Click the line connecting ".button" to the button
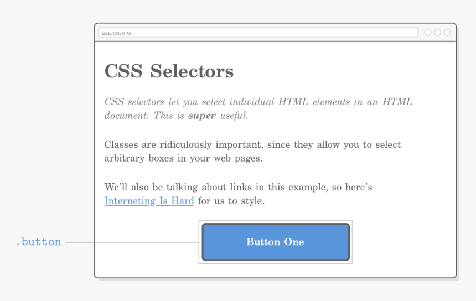The height and width of the screenshot is (301, 476). (x=132, y=242)
